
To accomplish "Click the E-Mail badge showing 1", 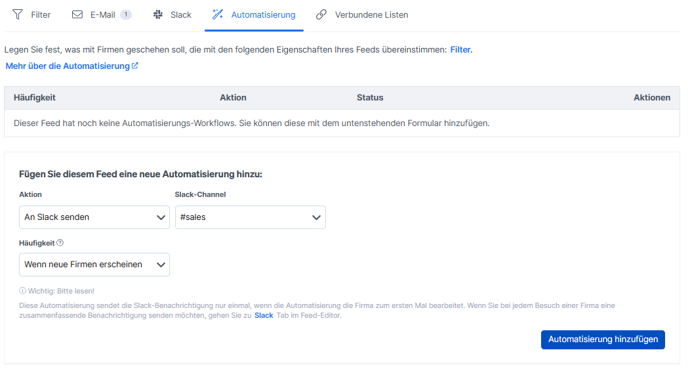I will click(126, 14).
